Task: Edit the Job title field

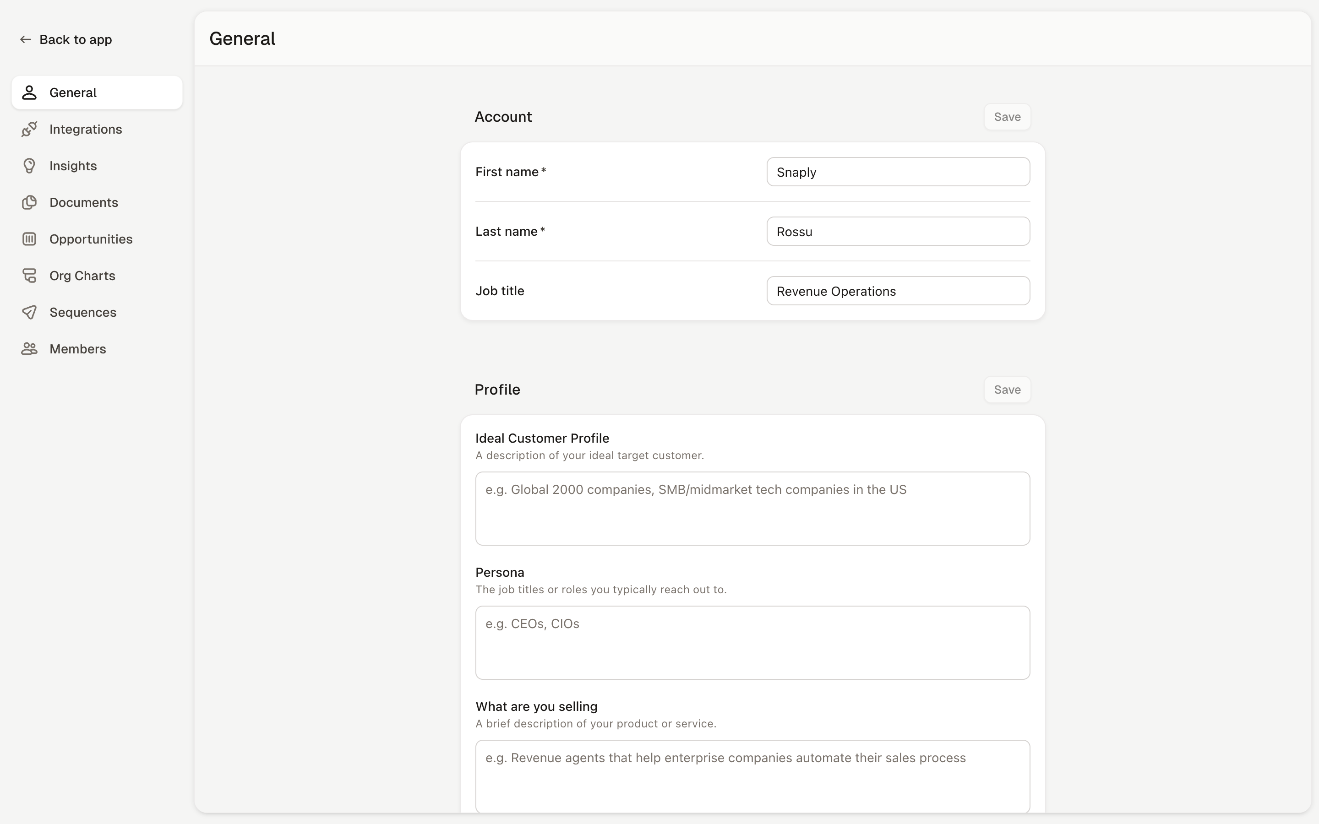Action: pyautogui.click(x=898, y=291)
